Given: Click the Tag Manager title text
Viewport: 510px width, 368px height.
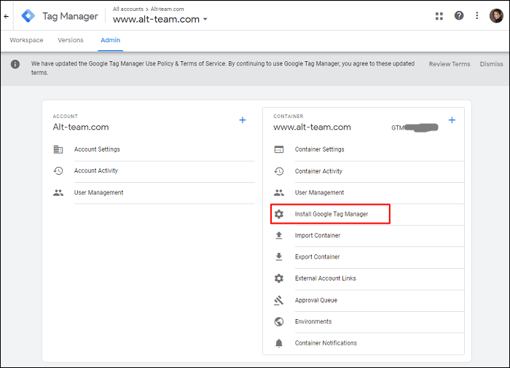Looking at the screenshot, I should tap(70, 16).
